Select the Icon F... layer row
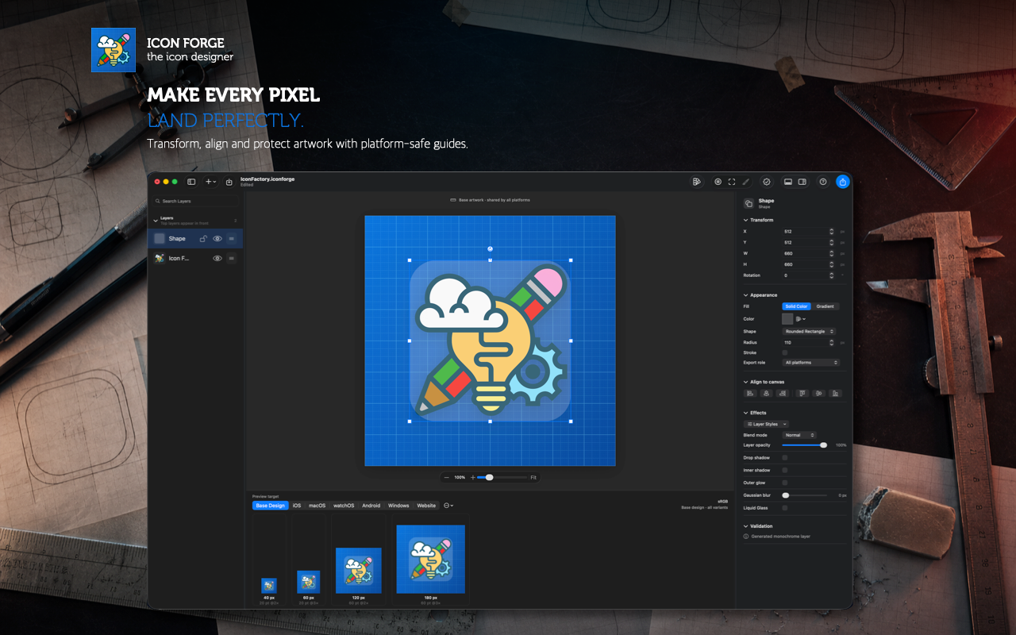 (195, 258)
